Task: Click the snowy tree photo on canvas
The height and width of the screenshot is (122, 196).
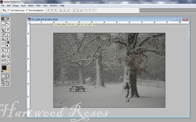Action: point(109,70)
